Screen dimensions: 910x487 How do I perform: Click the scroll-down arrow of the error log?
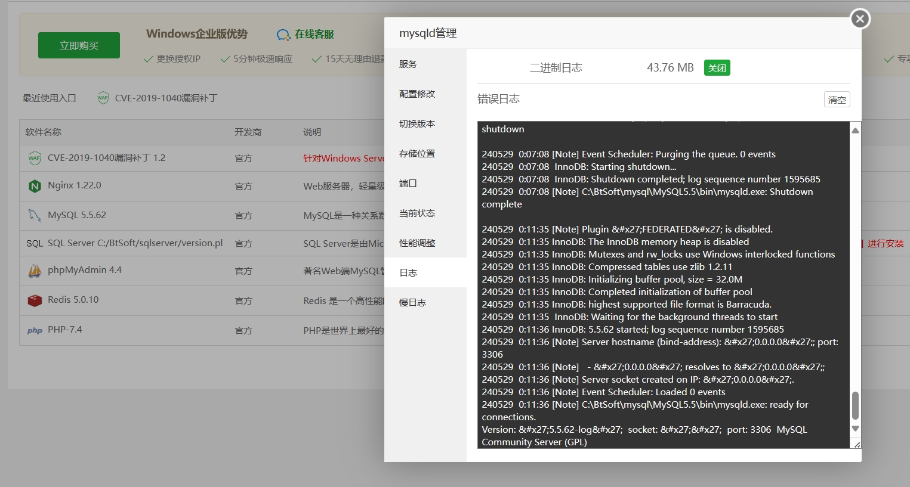tap(855, 429)
